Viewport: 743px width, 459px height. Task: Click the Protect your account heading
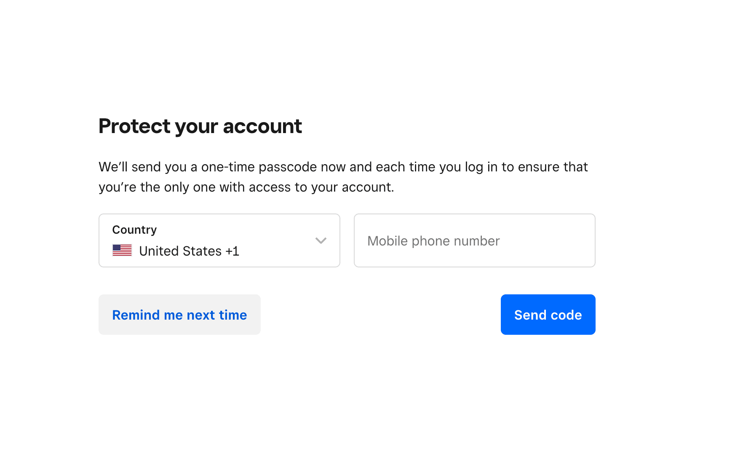pos(200,126)
